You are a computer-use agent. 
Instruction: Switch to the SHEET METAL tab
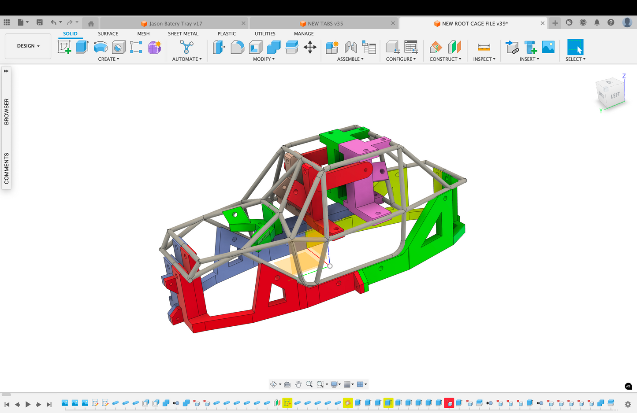click(x=183, y=33)
